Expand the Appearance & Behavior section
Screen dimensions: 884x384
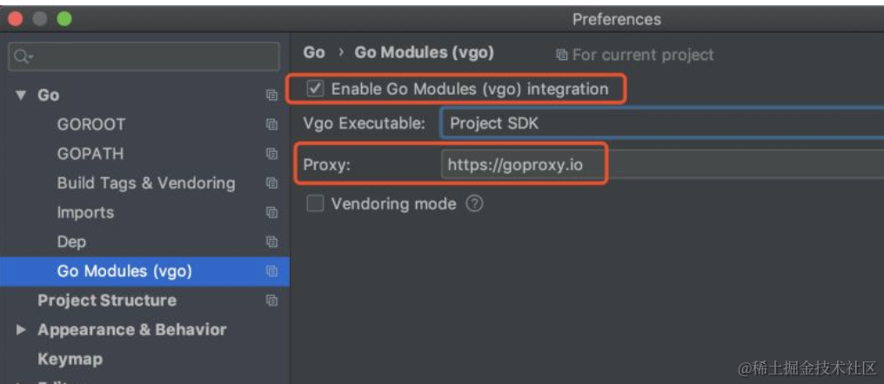click(x=21, y=330)
